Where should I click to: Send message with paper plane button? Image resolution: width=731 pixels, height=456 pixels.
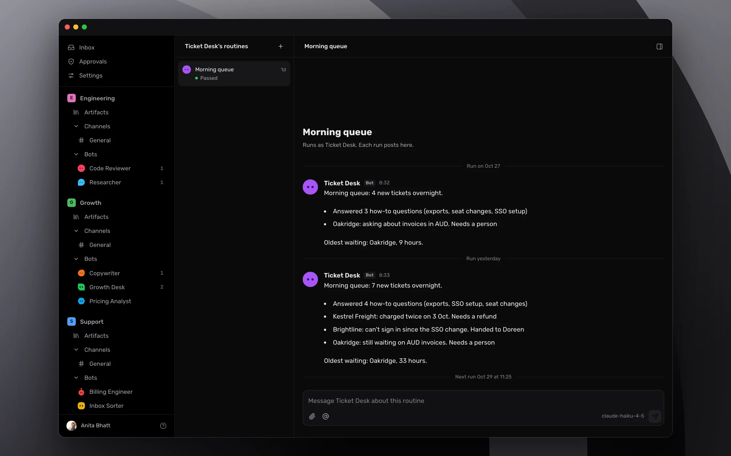click(655, 416)
